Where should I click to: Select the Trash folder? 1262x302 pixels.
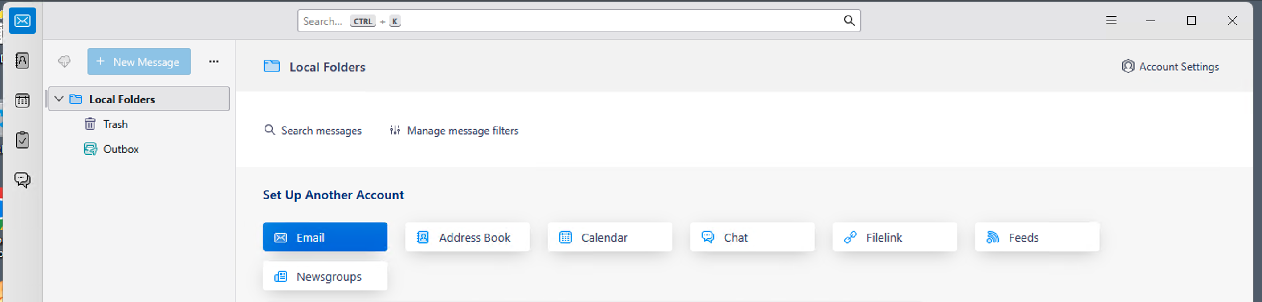click(x=115, y=124)
